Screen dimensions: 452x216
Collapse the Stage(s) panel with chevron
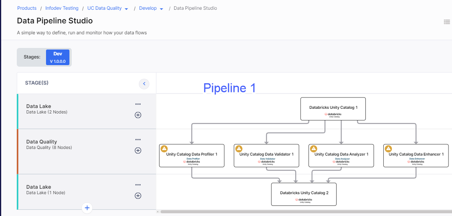click(x=144, y=84)
